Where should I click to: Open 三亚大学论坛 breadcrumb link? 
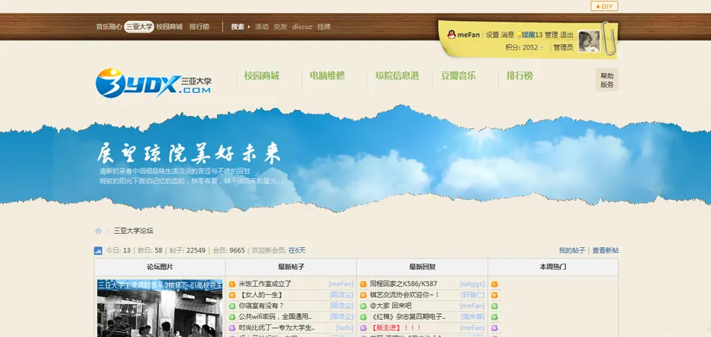click(x=133, y=231)
